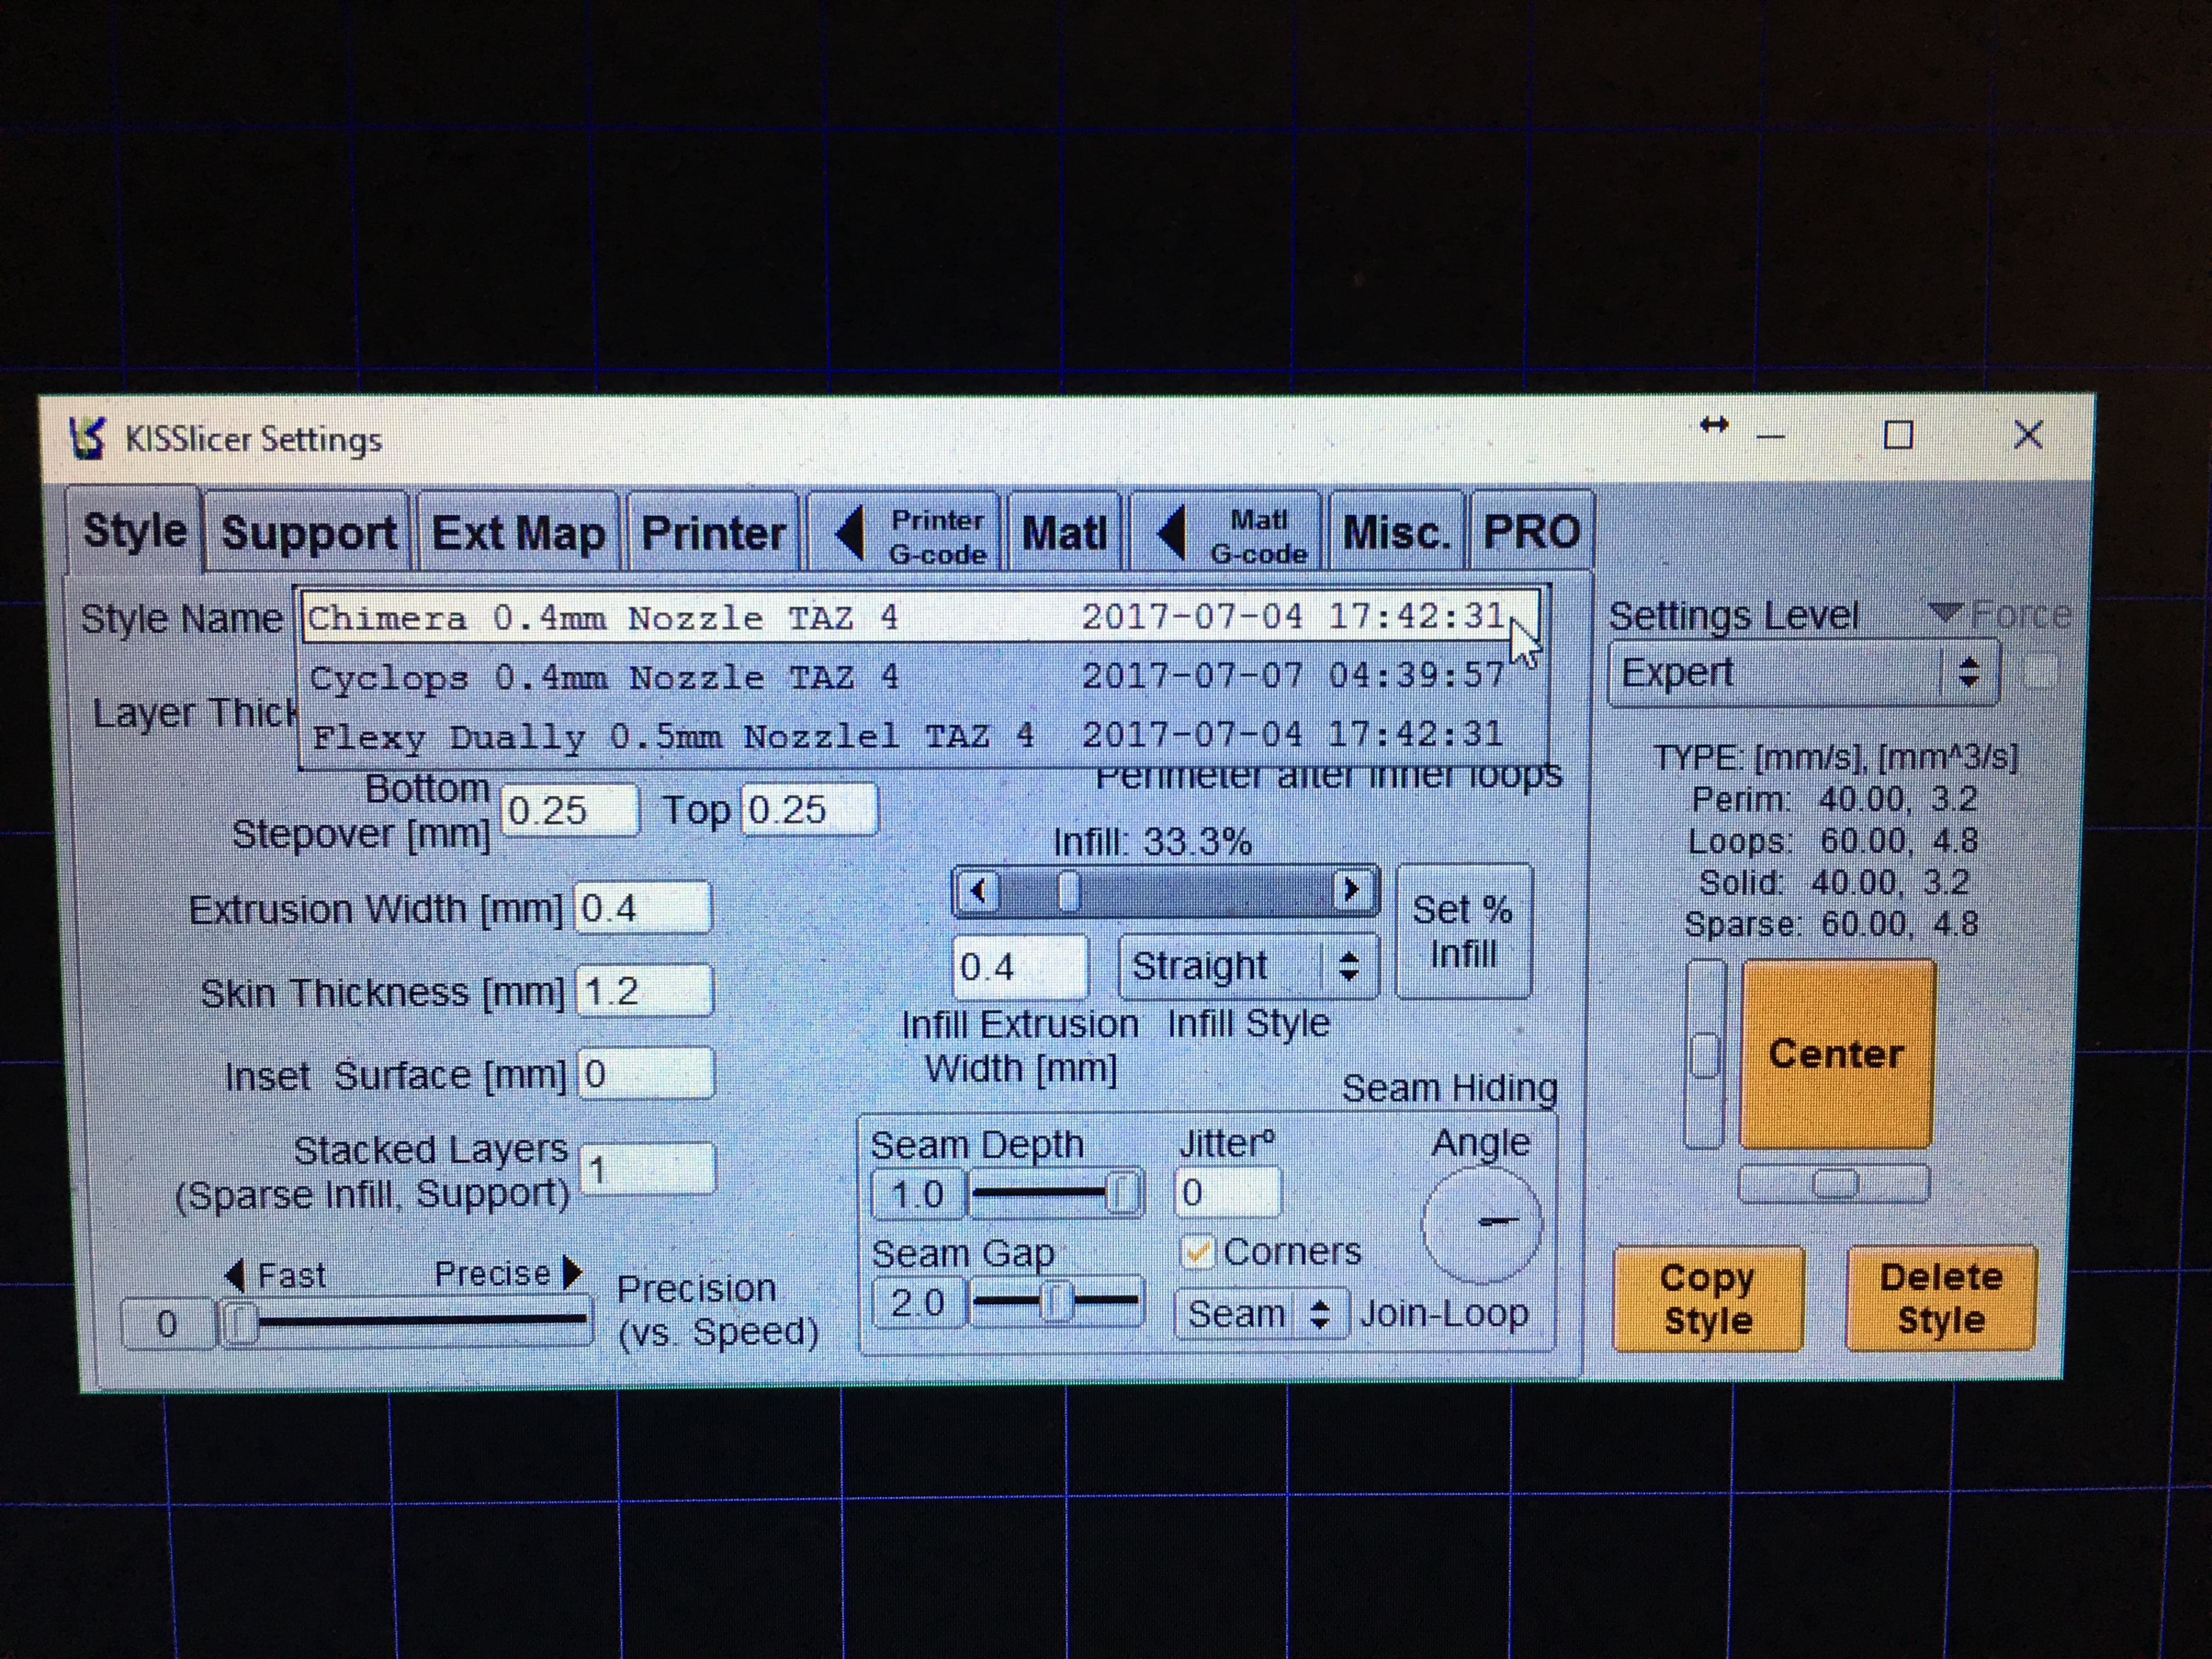Click the KISSlicer logo icon
This screenshot has height=1659, width=2212.
point(87,438)
